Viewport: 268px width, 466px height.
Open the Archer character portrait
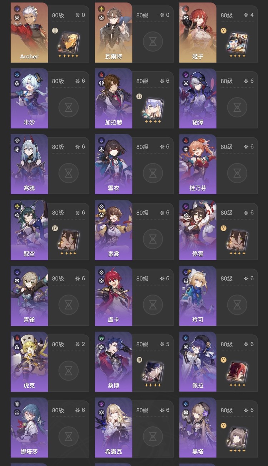pos(29,33)
